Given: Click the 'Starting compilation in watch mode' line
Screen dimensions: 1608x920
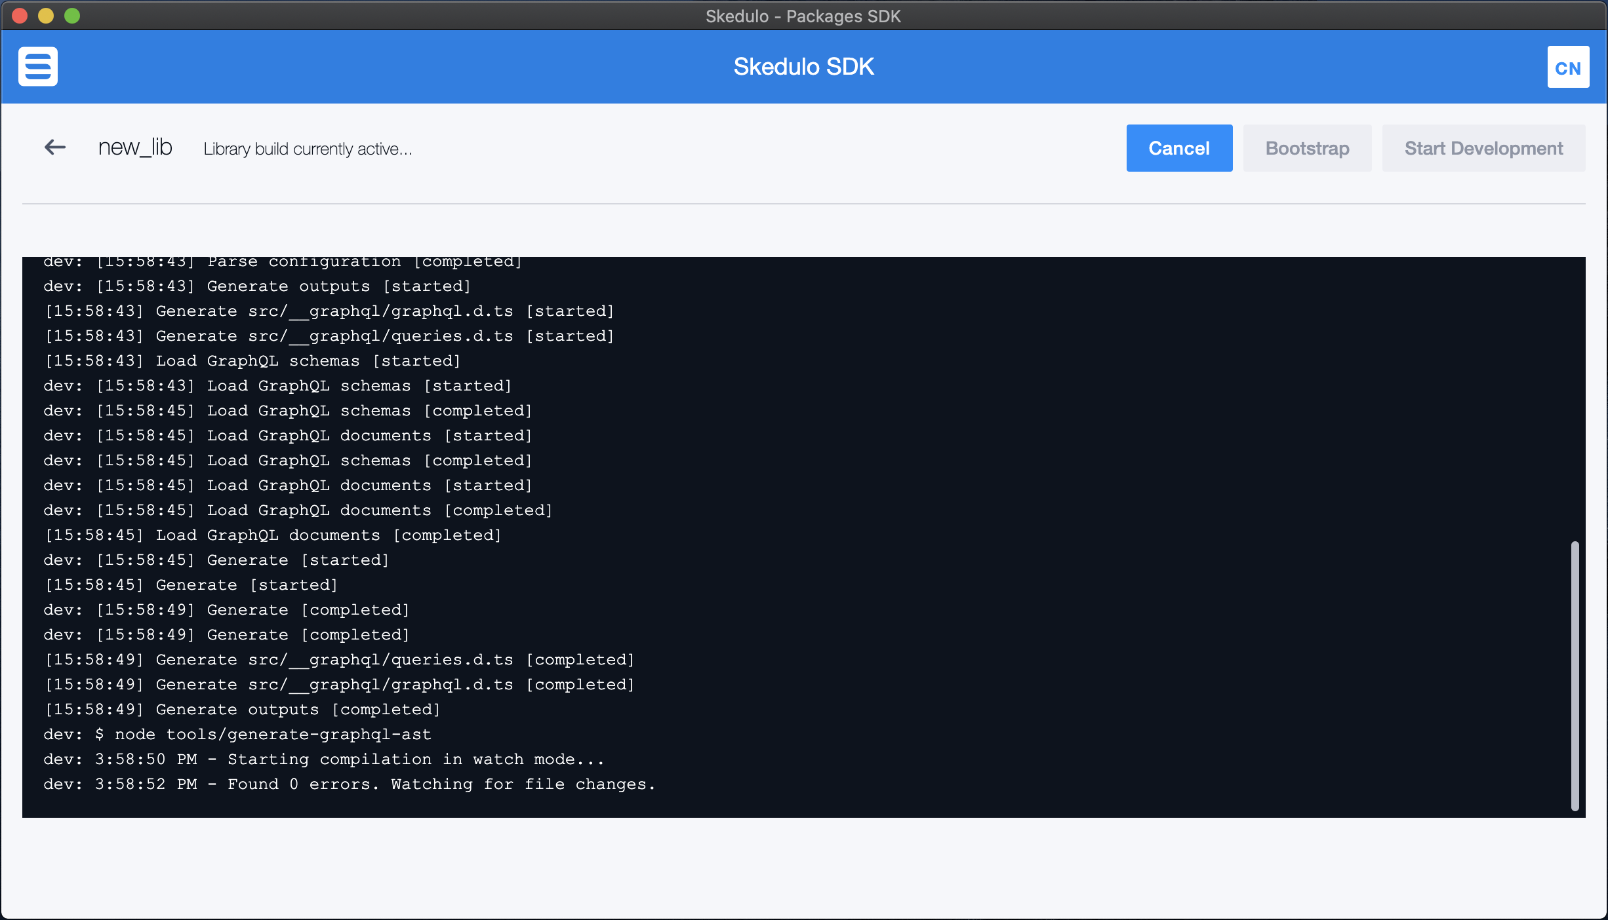Looking at the screenshot, I should [323, 759].
